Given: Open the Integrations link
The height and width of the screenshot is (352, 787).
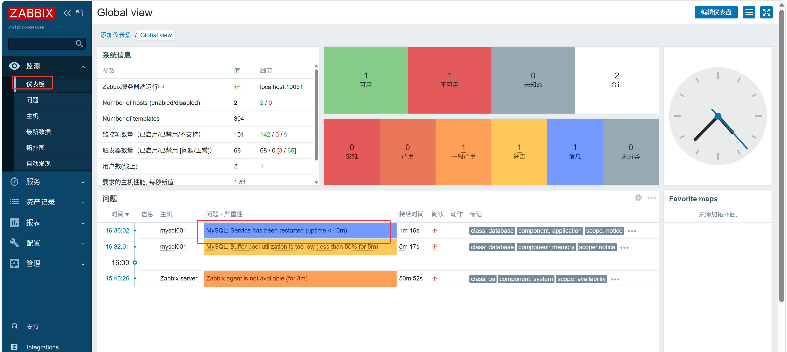Looking at the screenshot, I should point(43,347).
